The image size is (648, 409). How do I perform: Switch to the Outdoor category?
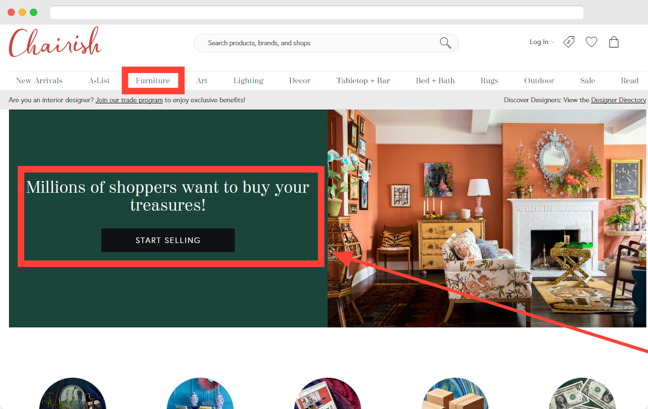pyautogui.click(x=539, y=80)
